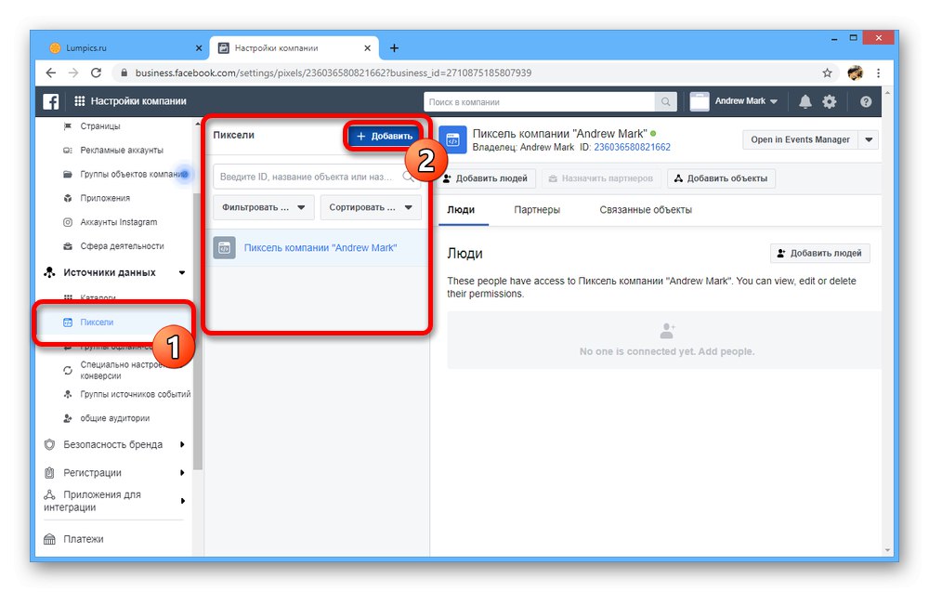929x592 pixels.
Task: Open the apps grid menu icon
Action: click(x=79, y=101)
